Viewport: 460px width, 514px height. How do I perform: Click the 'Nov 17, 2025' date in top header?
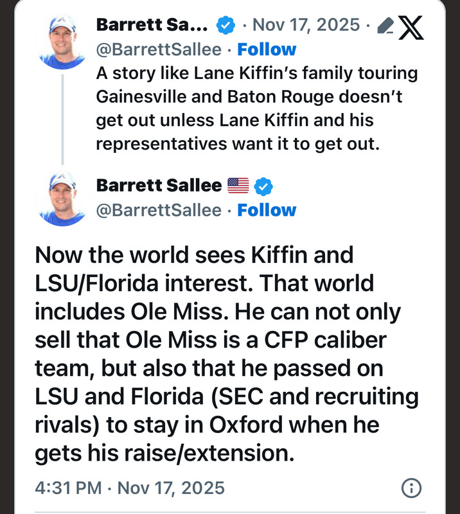click(x=306, y=26)
